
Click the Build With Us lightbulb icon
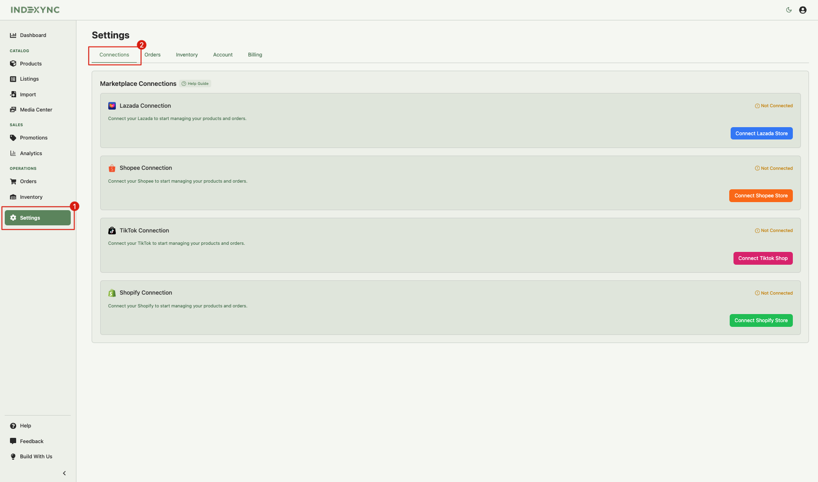tap(13, 456)
